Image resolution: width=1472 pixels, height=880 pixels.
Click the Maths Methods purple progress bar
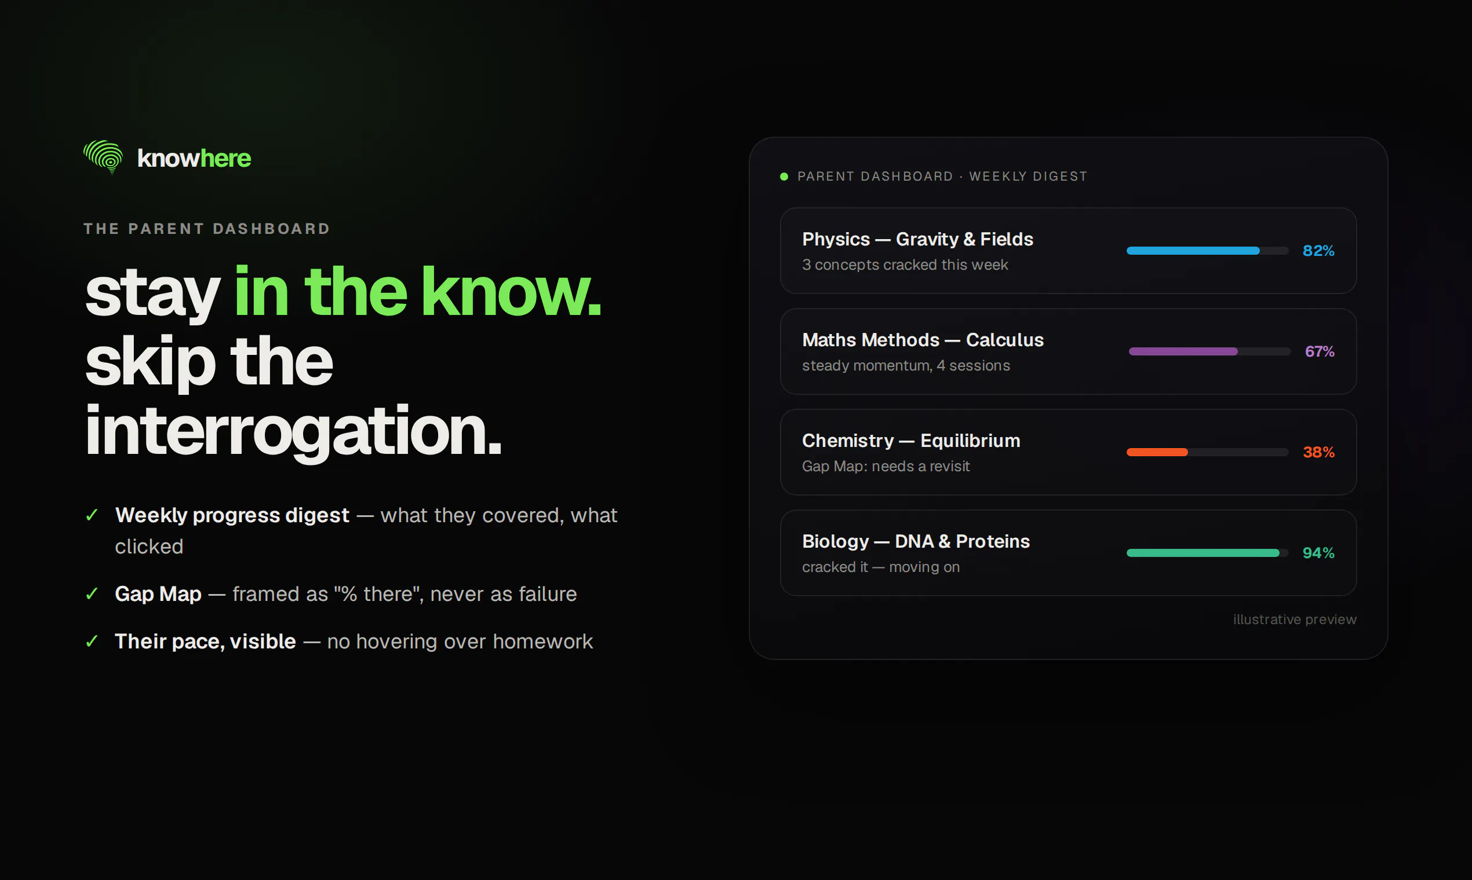pos(1209,351)
